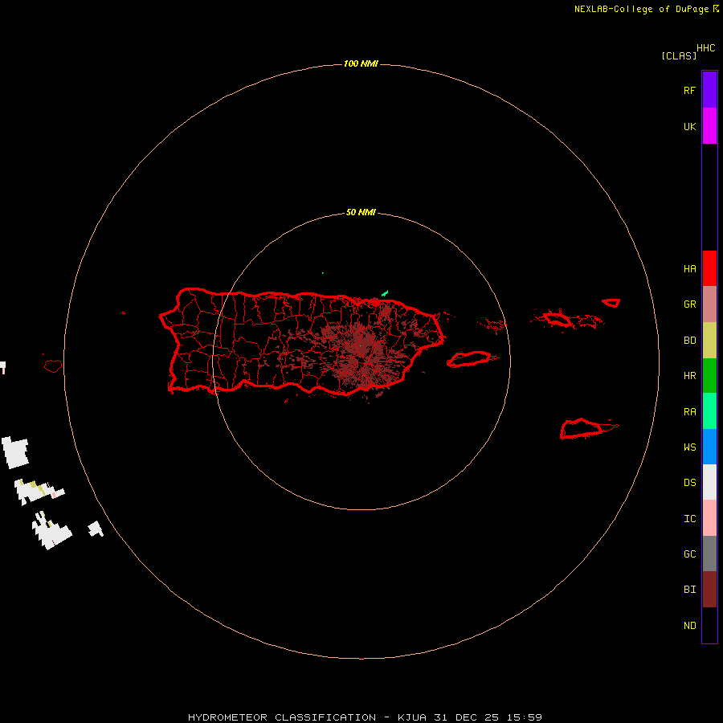Click the 50 NMI range ring label
This screenshot has width=723, height=723.
(361, 212)
